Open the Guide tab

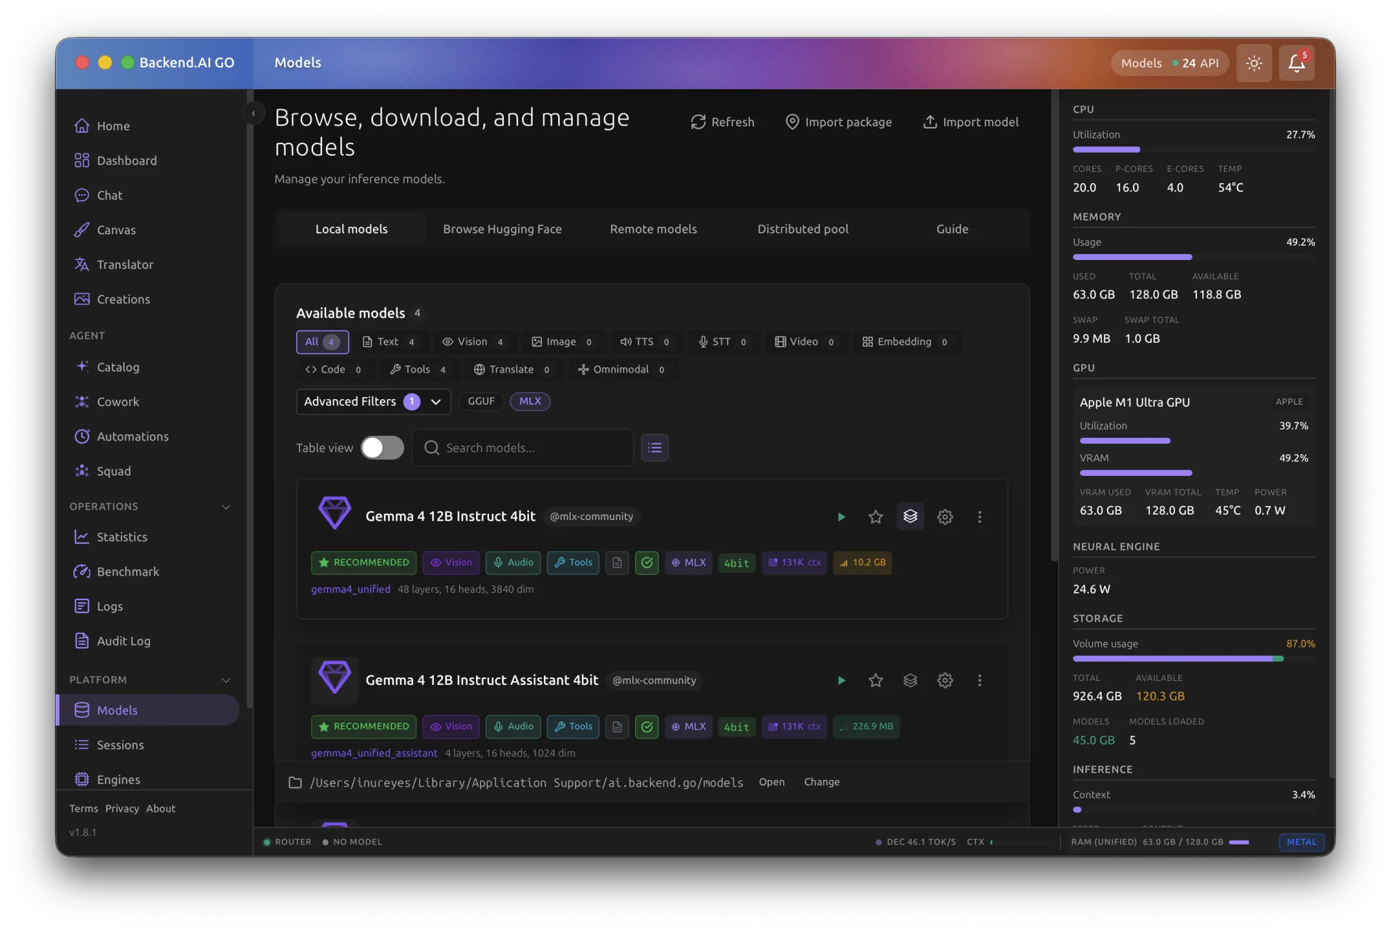(952, 229)
